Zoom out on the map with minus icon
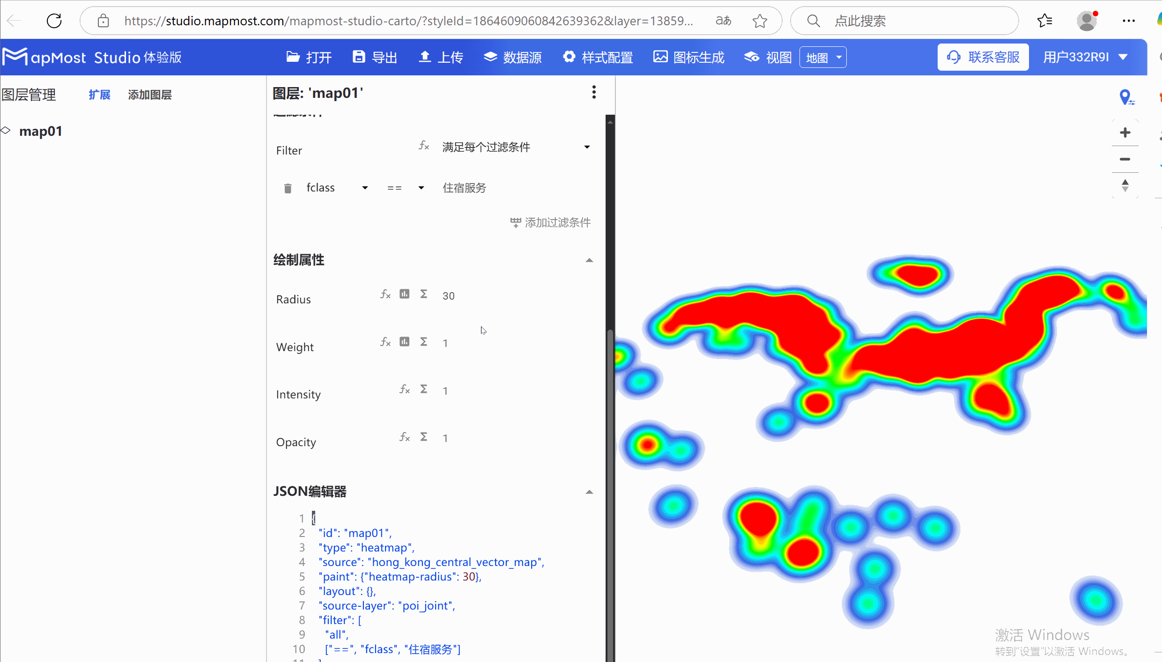This screenshot has width=1162, height=662. pyautogui.click(x=1125, y=159)
